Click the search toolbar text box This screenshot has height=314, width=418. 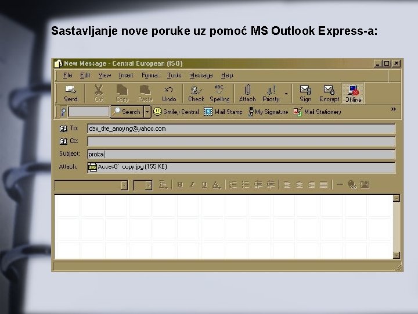pos(89,112)
